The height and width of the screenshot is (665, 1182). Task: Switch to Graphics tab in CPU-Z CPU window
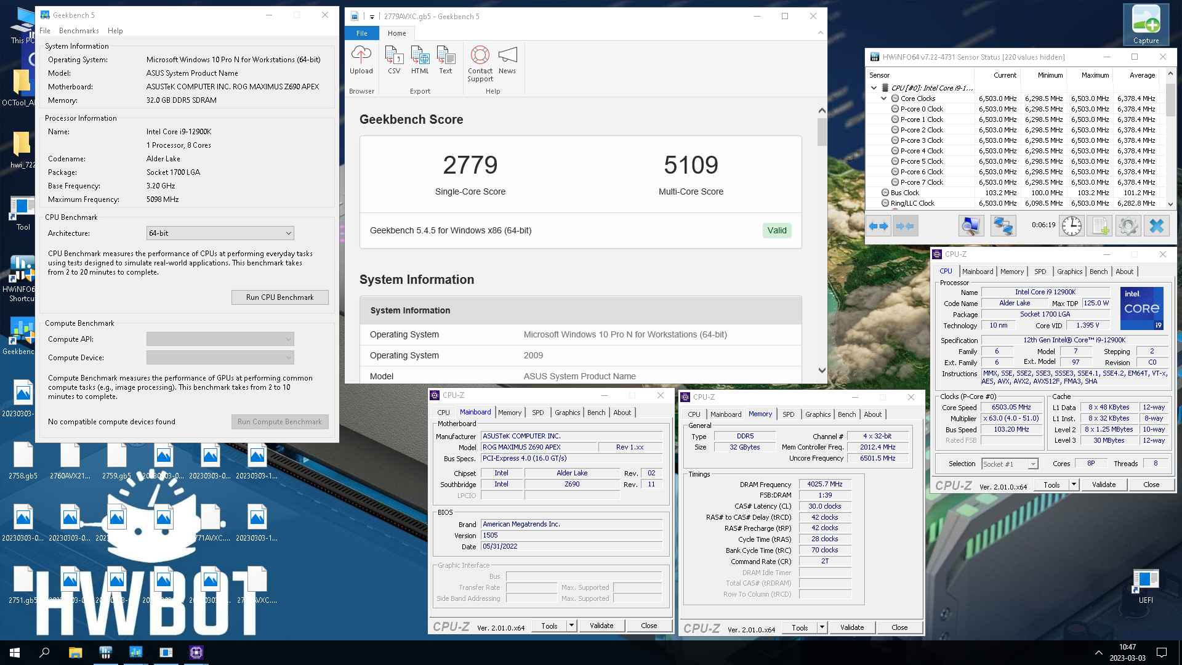[1069, 272]
